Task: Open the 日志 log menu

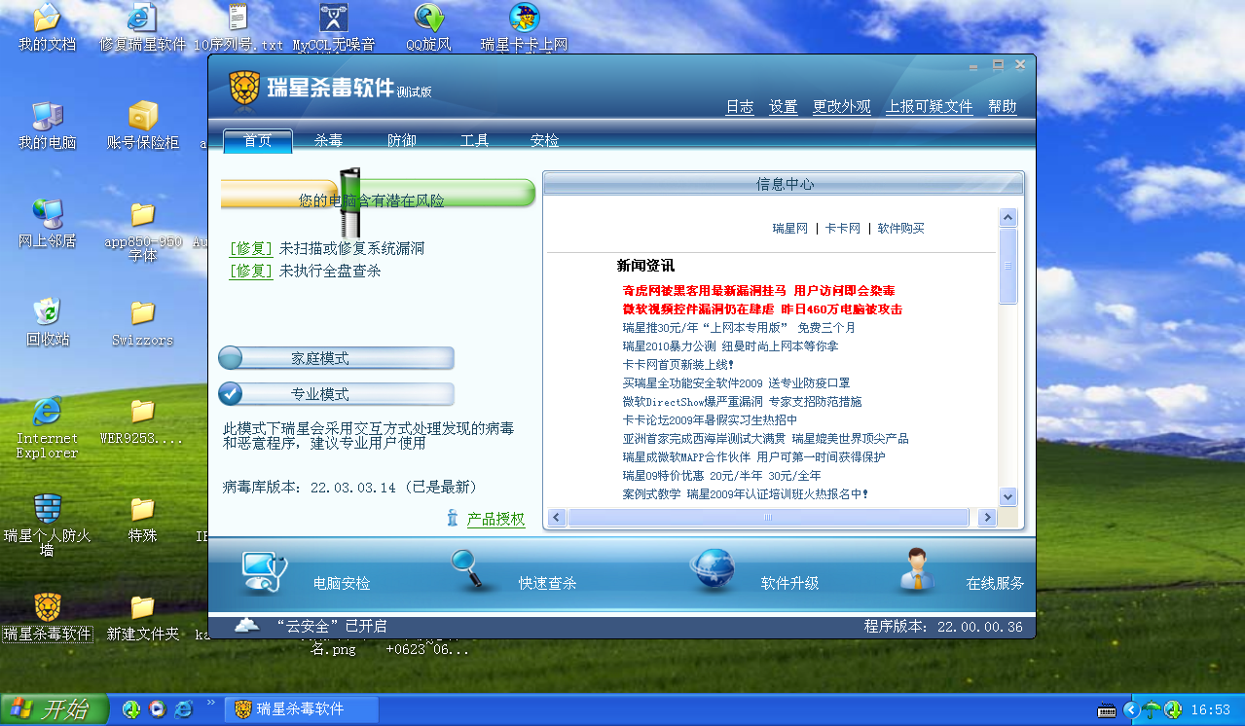Action: [x=740, y=107]
